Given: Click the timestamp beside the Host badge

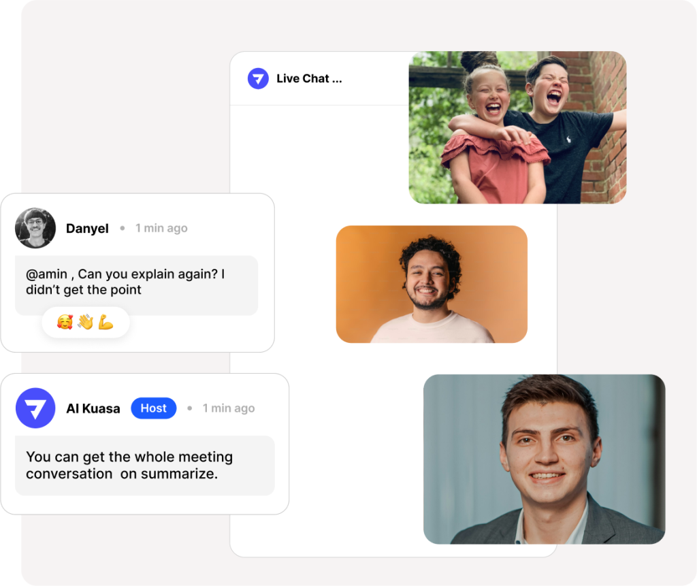Looking at the screenshot, I should pyautogui.click(x=229, y=408).
